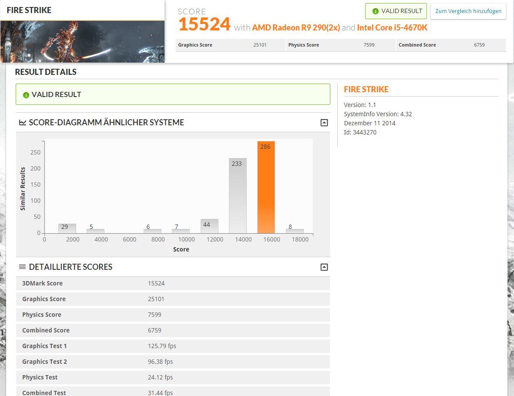This screenshot has width=514, height=396.
Task: Click the bar labeled 7 in chart
Action: tap(181, 231)
